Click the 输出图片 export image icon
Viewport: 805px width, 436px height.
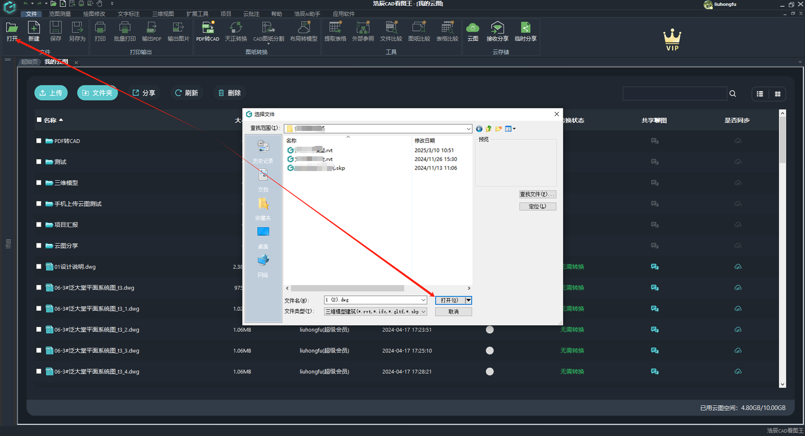point(178,31)
